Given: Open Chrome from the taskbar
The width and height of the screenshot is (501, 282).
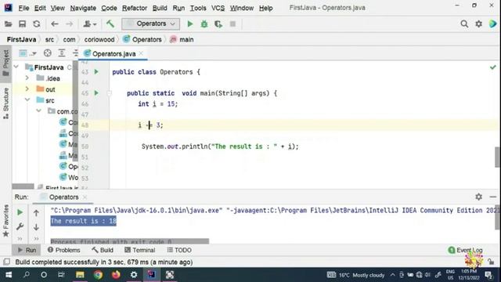Looking at the screenshot, I should tap(98, 275).
